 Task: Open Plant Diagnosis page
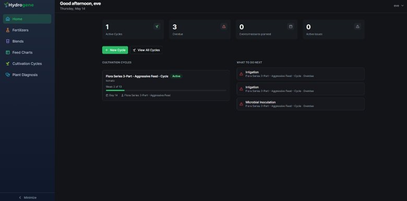coord(27,75)
